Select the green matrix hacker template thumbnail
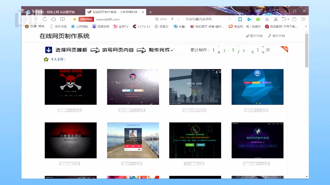330x185 pixels. 195,140
